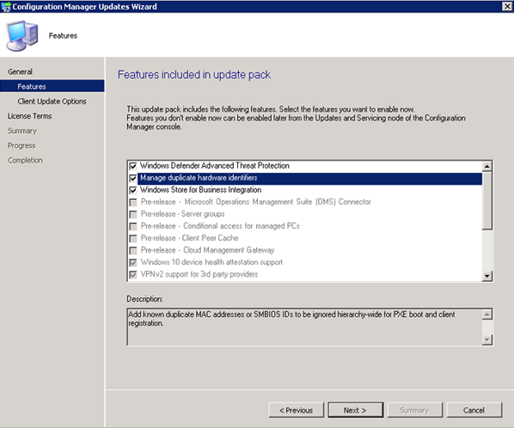This screenshot has width=514, height=428.
Task: Select 'Manage duplicate hardware identifiers' row text
Action: pos(199,178)
